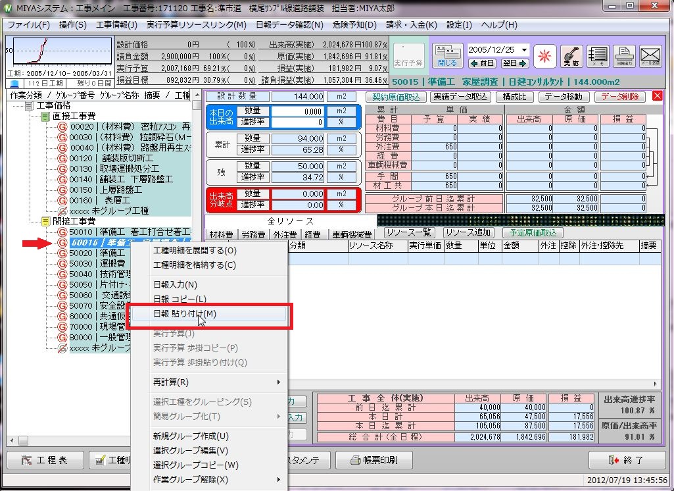Switch to the 車輌機械費 resource tab
Screen dimensions: 674x491
coord(352,234)
